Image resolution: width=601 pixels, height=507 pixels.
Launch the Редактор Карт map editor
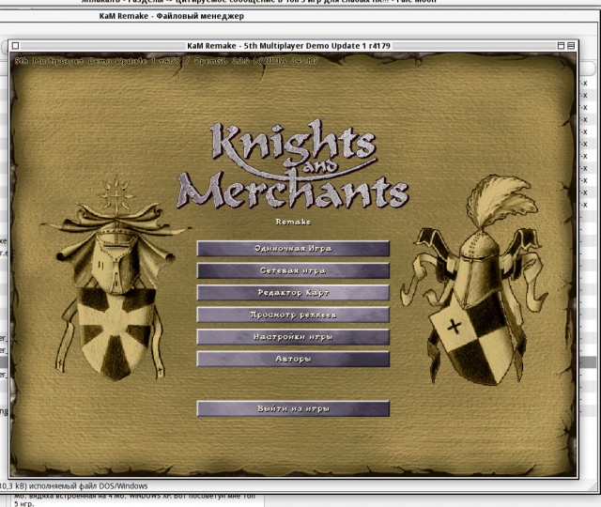(x=293, y=293)
